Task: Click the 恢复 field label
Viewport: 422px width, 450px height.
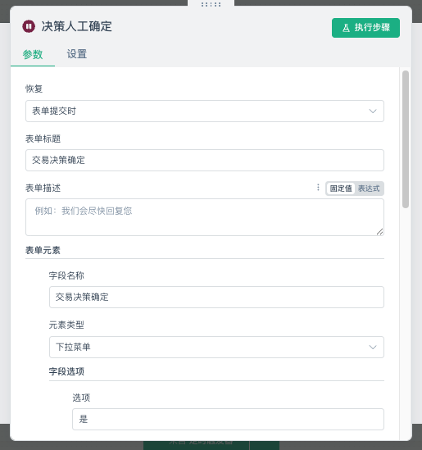Action: (x=34, y=89)
